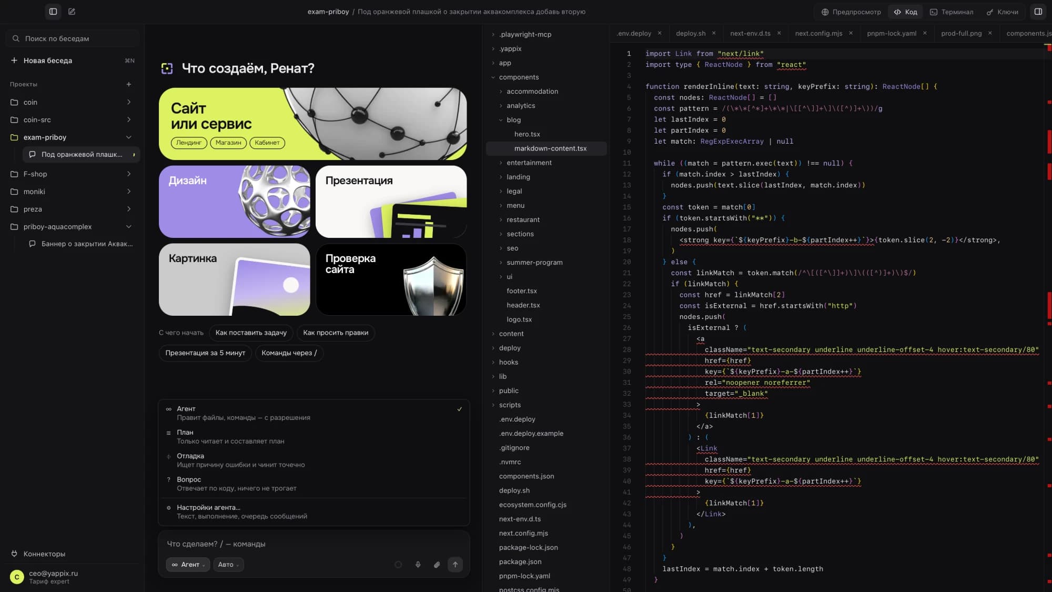Viewport: 1052px width, 592px height.
Task: Expand the coin project
Action: [129, 102]
